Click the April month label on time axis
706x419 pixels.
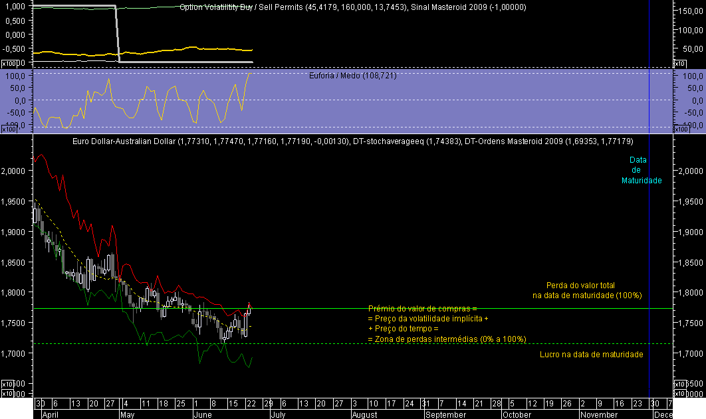pyautogui.click(x=50, y=414)
